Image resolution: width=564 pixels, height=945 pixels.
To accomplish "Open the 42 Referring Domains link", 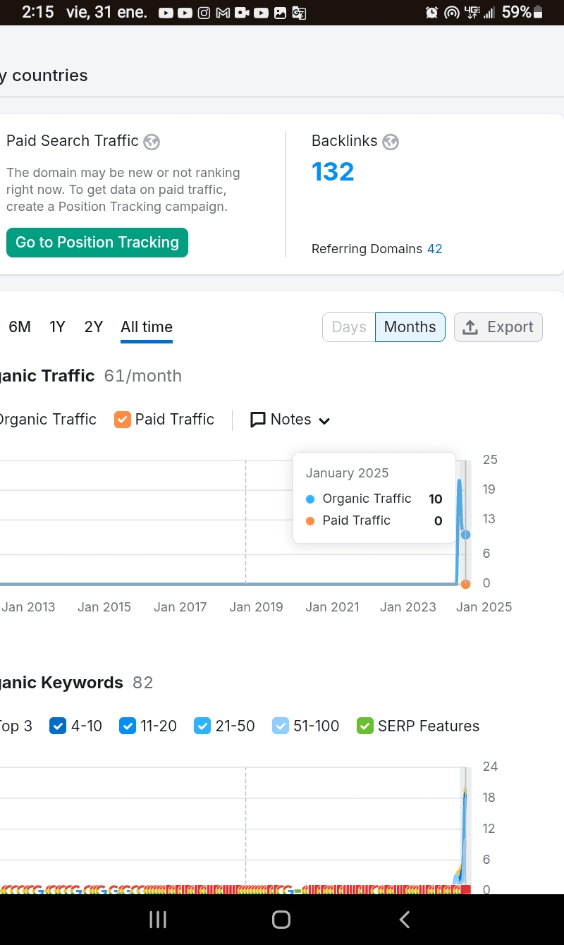I will pos(435,249).
